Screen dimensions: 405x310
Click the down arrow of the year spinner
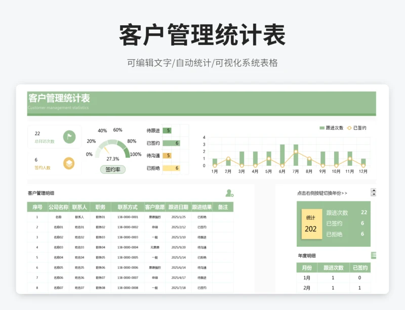(374, 194)
